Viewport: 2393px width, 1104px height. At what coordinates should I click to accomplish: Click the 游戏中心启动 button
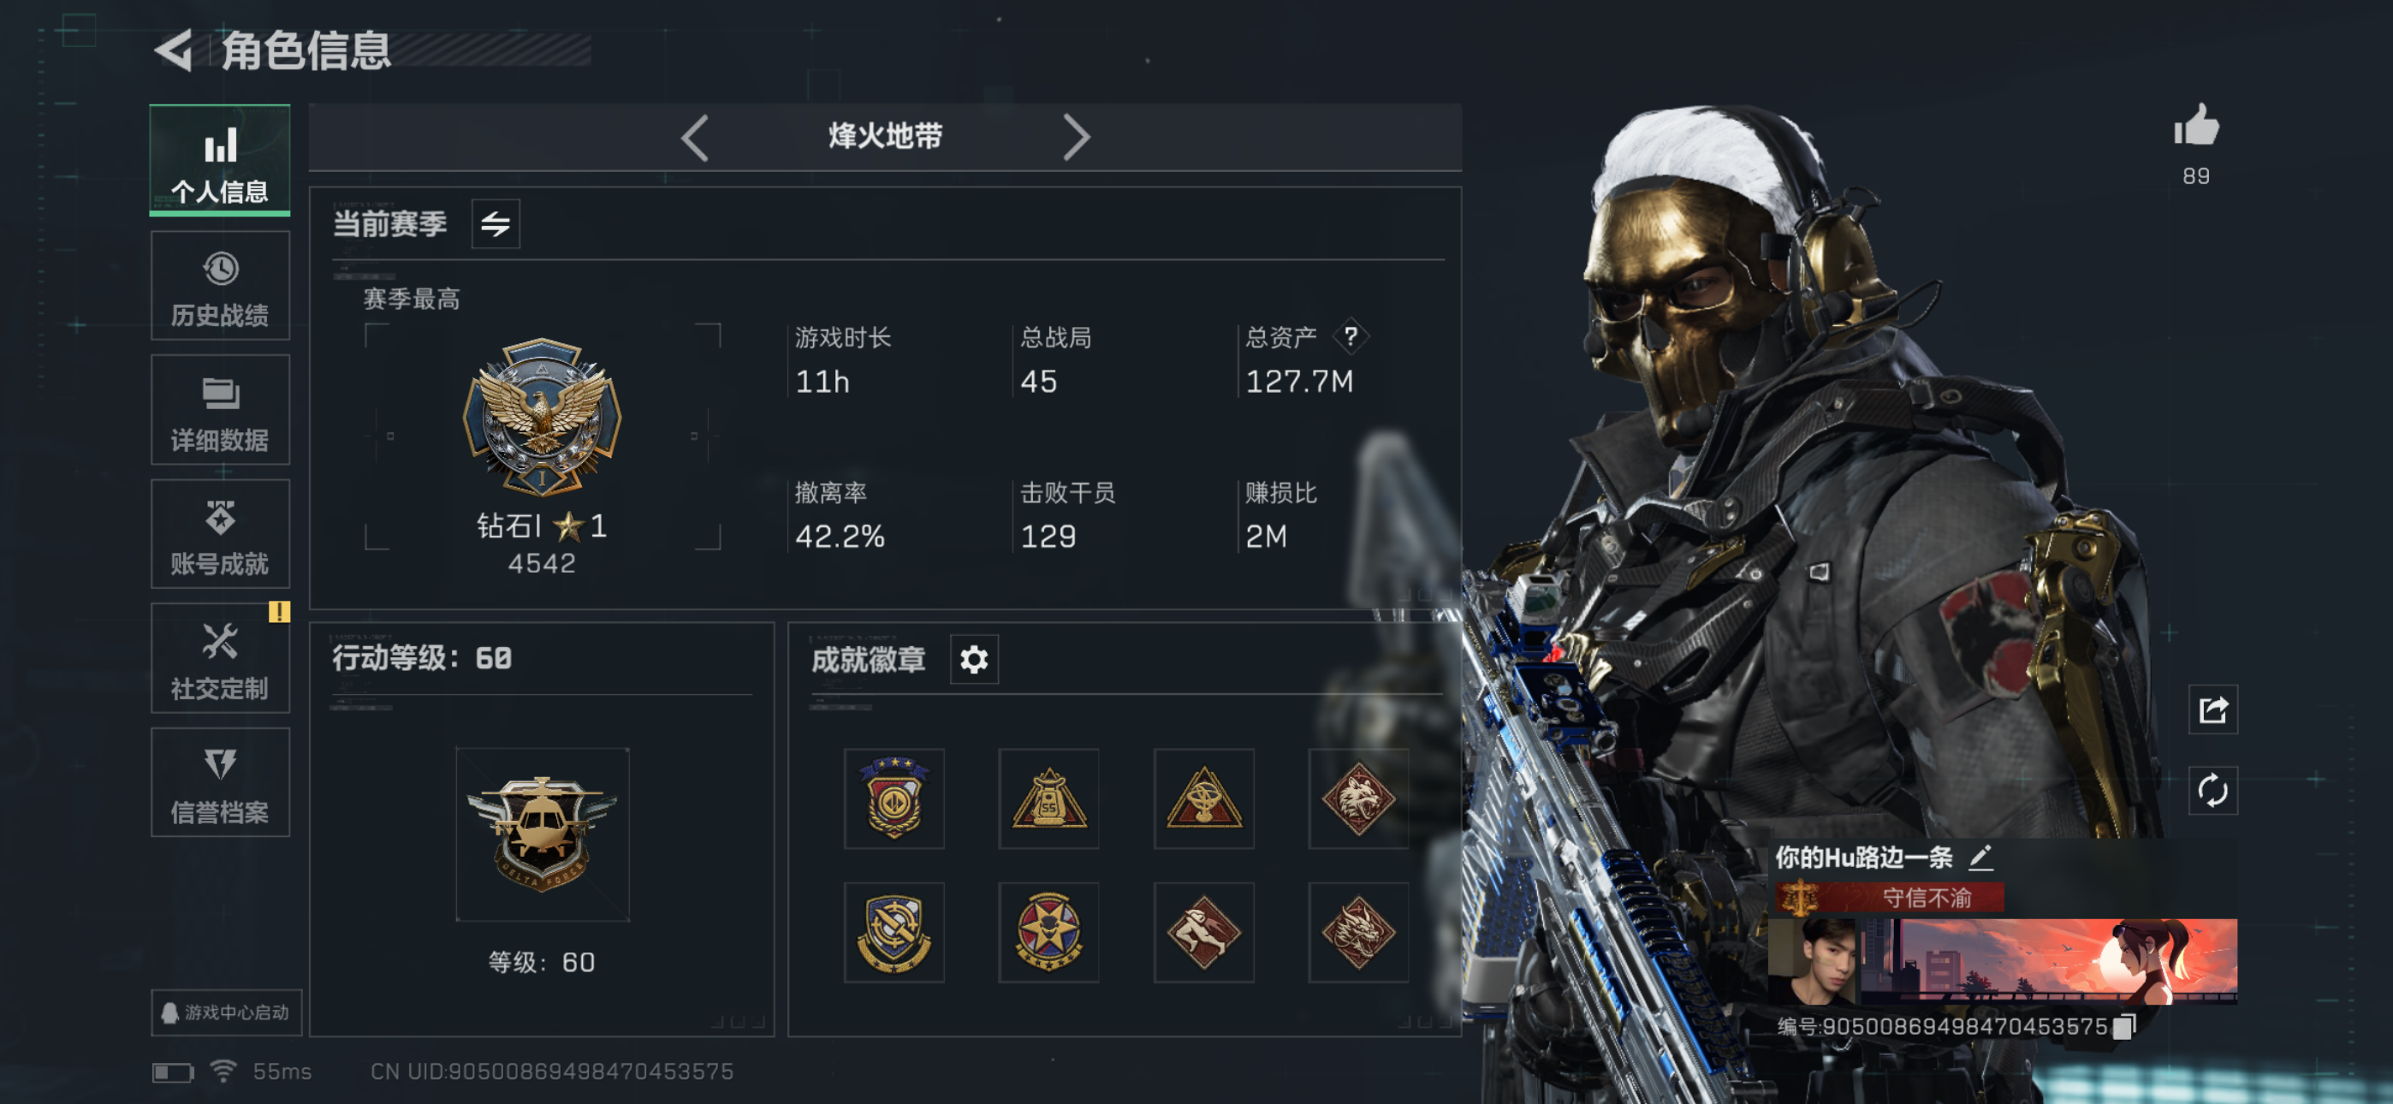227,1012
